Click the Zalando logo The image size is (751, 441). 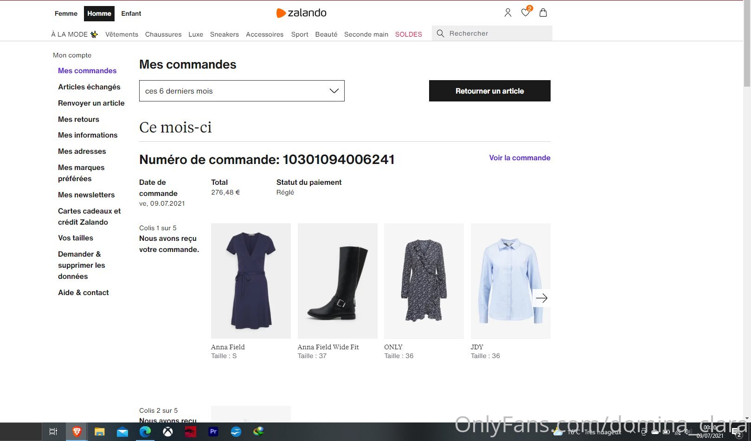click(302, 13)
